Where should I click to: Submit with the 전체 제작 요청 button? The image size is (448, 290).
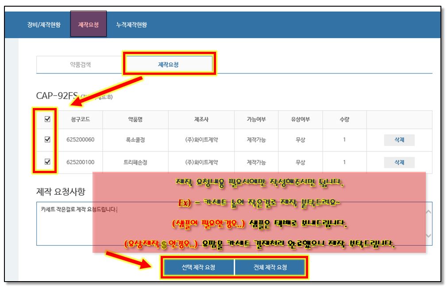pos(270,267)
